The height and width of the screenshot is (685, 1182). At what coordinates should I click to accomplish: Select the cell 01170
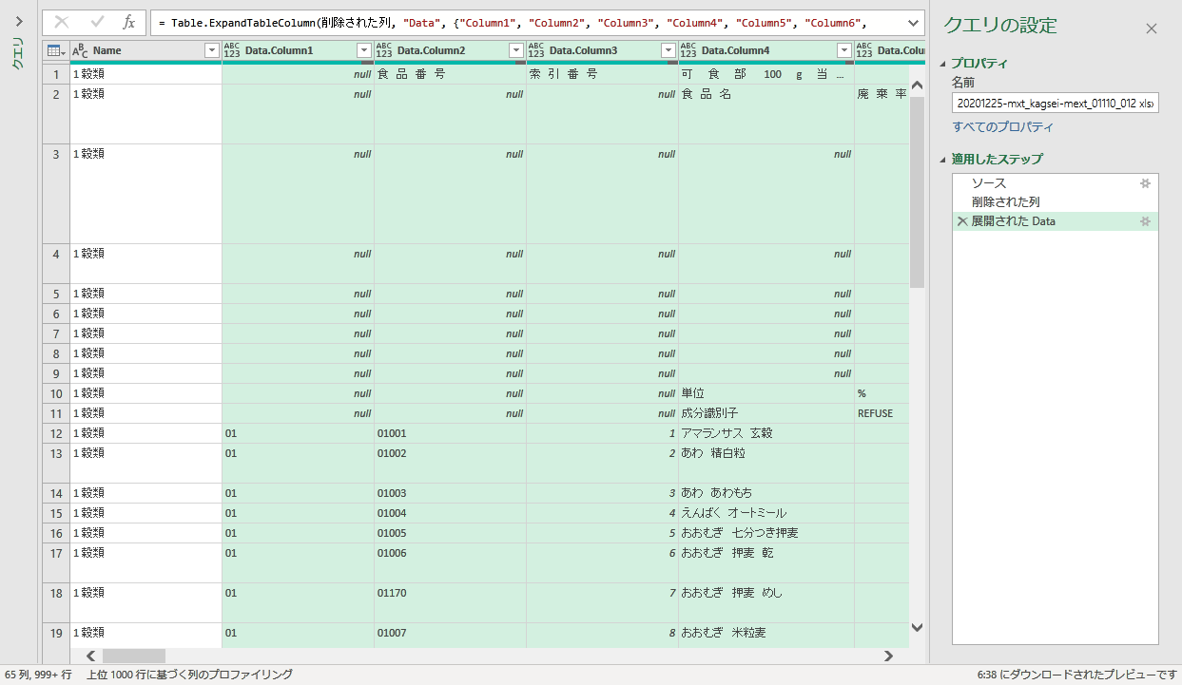[450, 602]
